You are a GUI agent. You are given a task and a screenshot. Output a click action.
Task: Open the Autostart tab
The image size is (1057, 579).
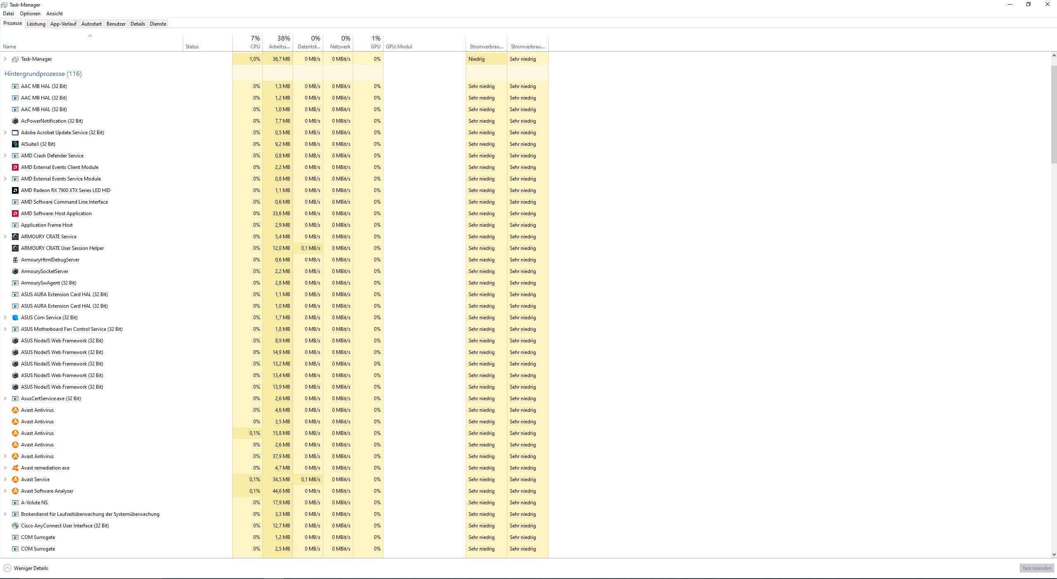coord(91,24)
